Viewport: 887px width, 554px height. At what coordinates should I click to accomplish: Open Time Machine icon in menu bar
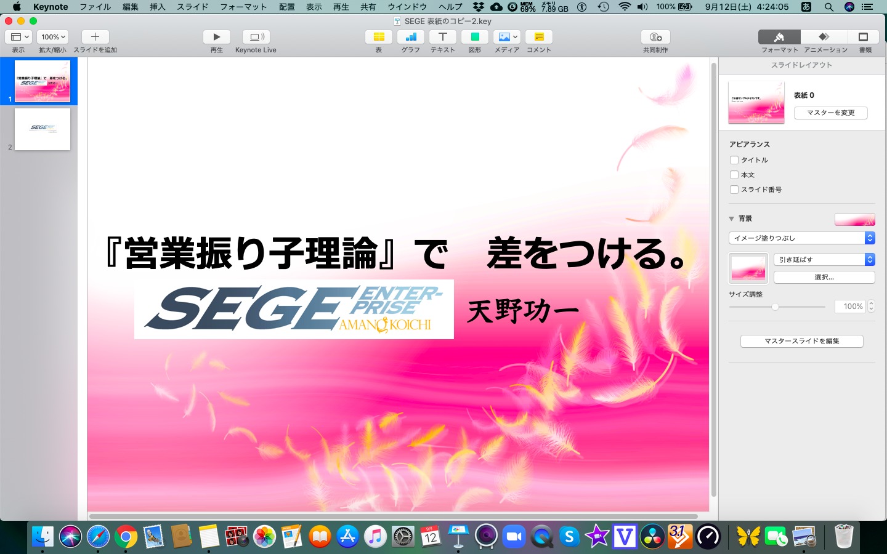point(604,7)
